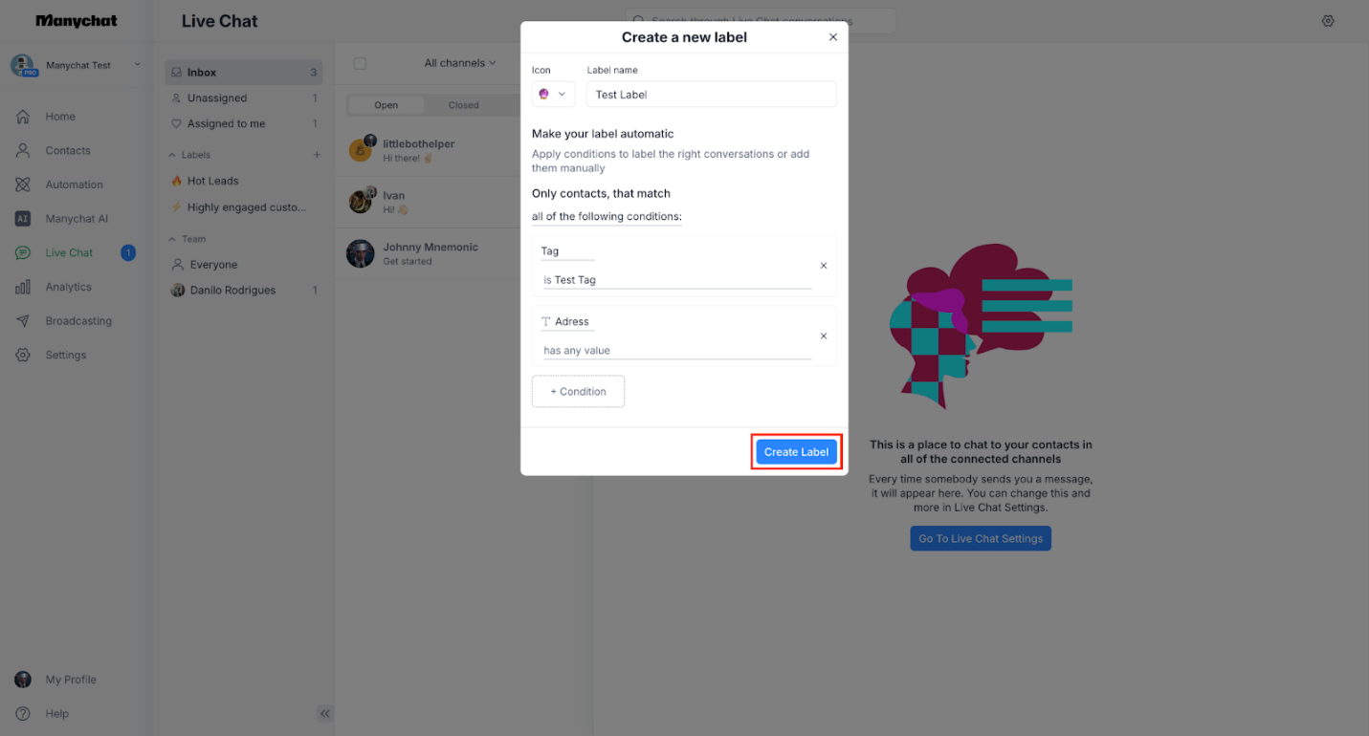Go to Broadcasting

click(78, 320)
